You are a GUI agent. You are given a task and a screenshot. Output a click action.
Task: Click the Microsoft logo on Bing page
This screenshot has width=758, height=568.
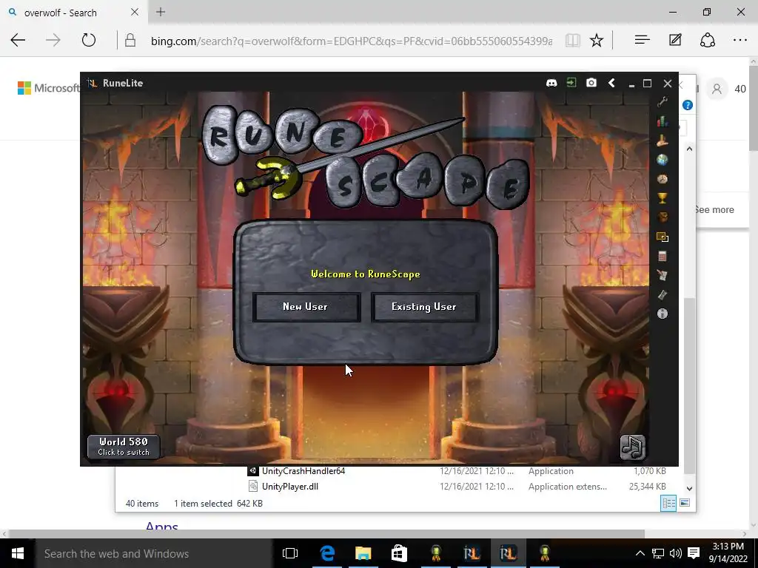(x=48, y=88)
